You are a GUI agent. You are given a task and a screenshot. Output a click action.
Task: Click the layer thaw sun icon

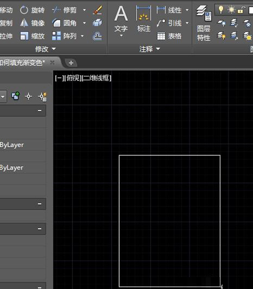point(247,36)
